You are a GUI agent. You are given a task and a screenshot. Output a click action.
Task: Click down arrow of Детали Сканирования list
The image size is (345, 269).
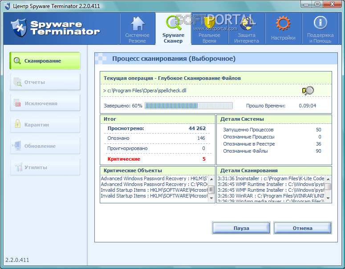328,198
